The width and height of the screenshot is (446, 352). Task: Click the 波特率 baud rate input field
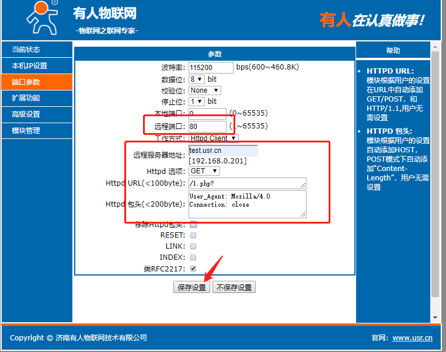211,68
